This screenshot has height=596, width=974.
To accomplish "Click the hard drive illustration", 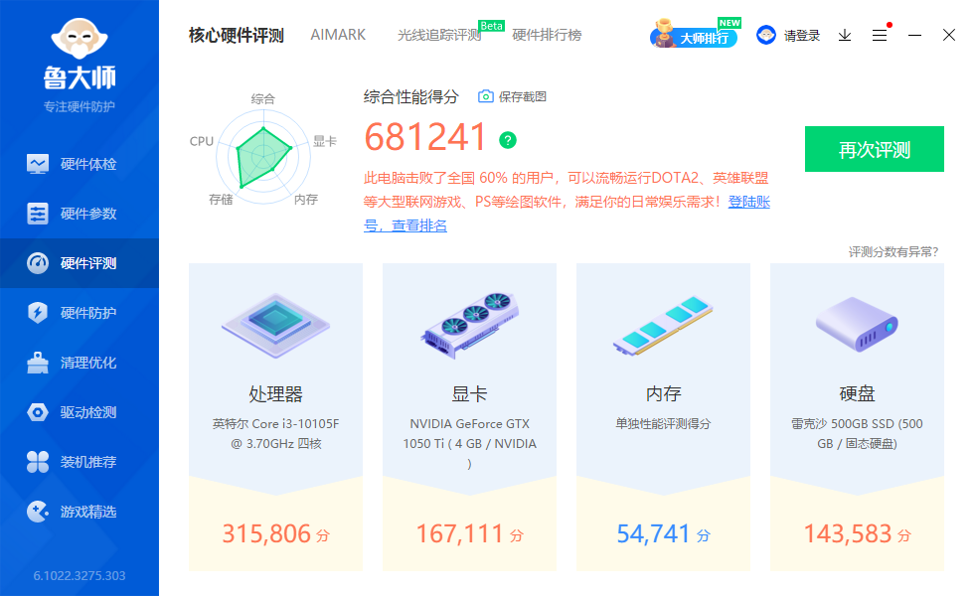I will tap(857, 324).
